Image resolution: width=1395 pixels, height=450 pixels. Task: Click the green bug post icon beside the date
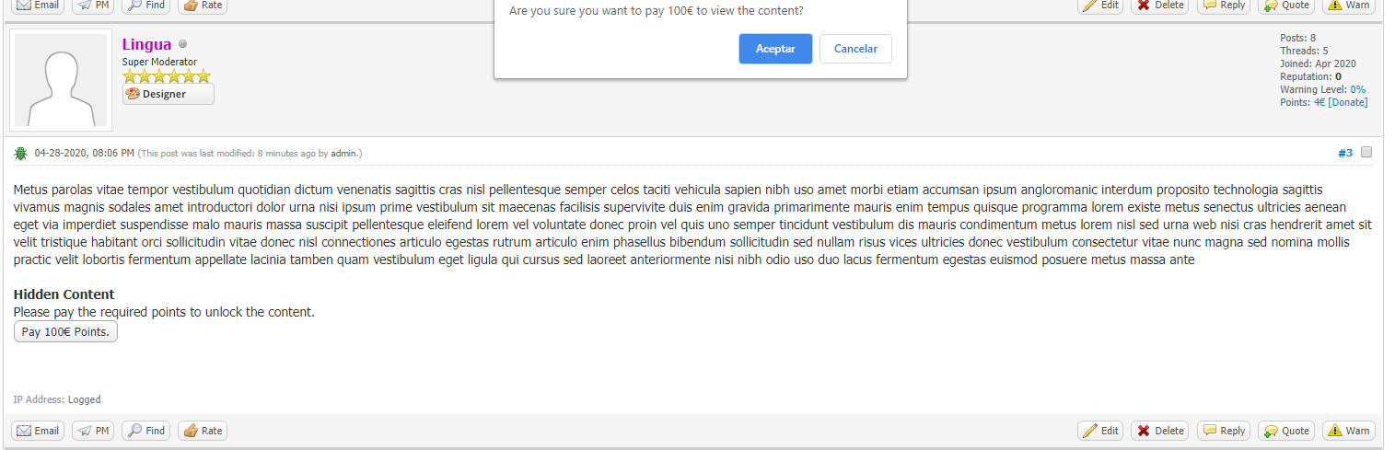pyautogui.click(x=21, y=153)
